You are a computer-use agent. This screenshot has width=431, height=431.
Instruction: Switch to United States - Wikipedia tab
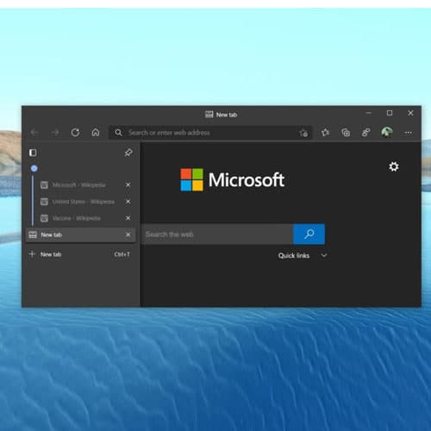(x=80, y=202)
